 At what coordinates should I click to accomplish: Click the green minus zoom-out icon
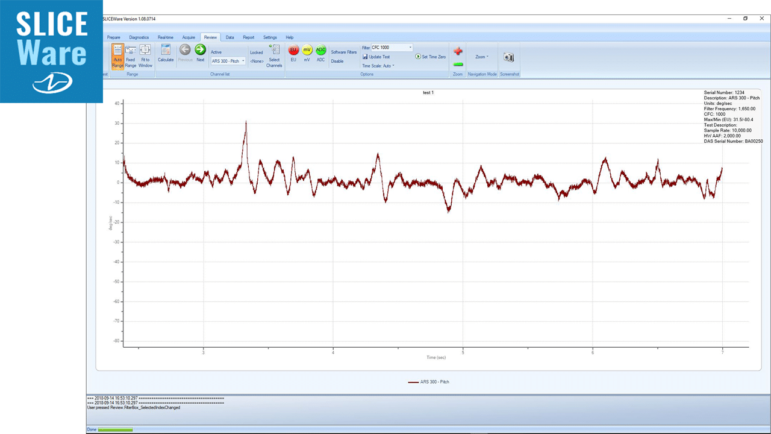pyautogui.click(x=458, y=64)
